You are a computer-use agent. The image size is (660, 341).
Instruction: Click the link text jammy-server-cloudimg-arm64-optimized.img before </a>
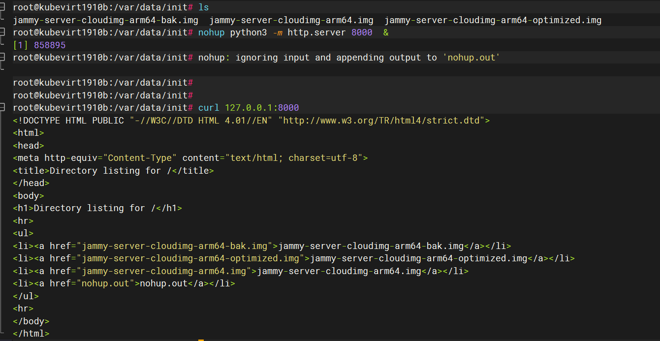[419, 258]
